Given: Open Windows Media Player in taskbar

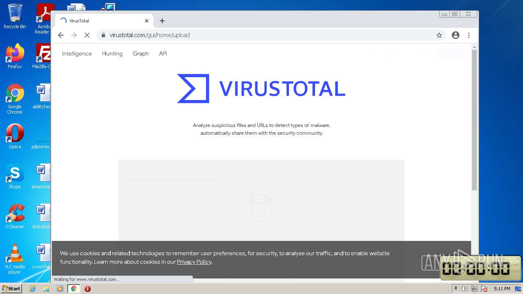Looking at the screenshot, I should click(x=60, y=289).
